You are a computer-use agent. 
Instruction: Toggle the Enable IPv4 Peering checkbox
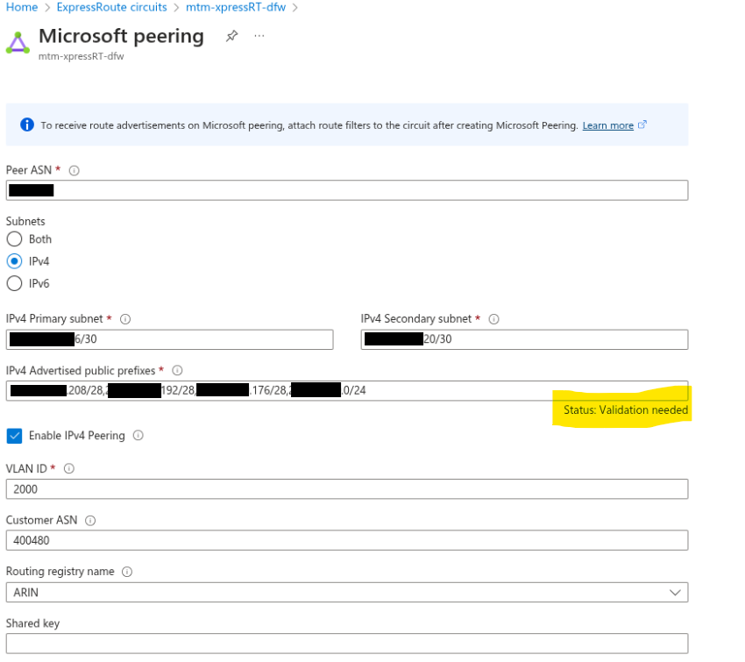14,435
